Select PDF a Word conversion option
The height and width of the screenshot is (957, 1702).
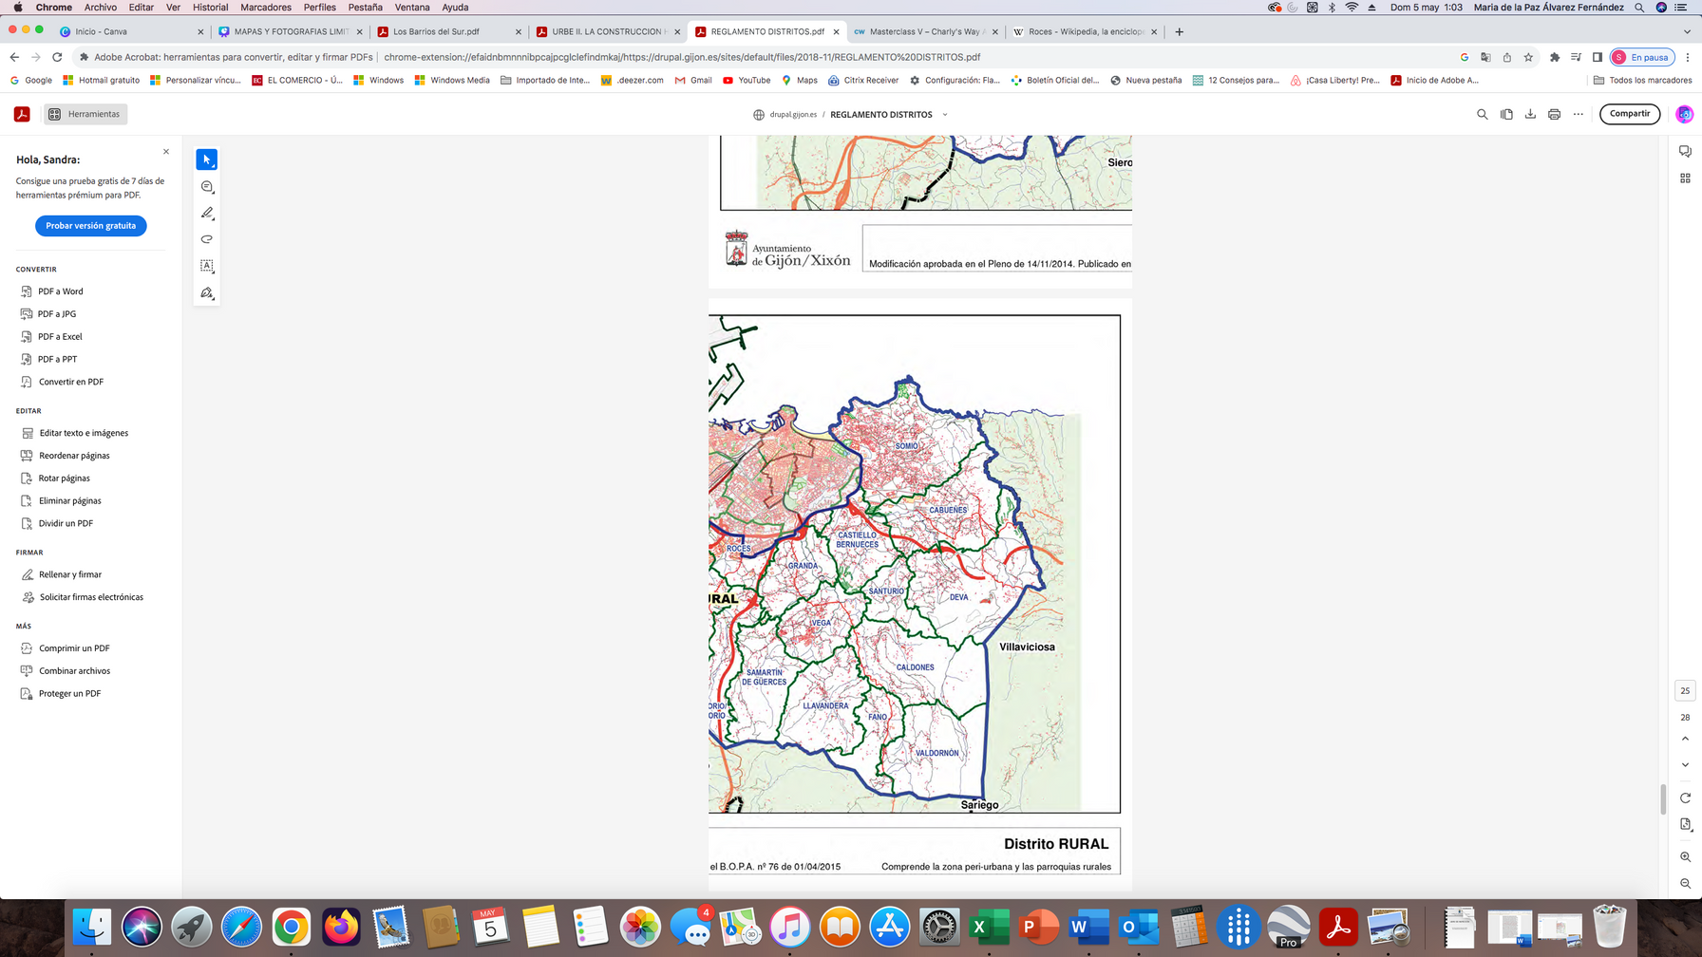[60, 291]
